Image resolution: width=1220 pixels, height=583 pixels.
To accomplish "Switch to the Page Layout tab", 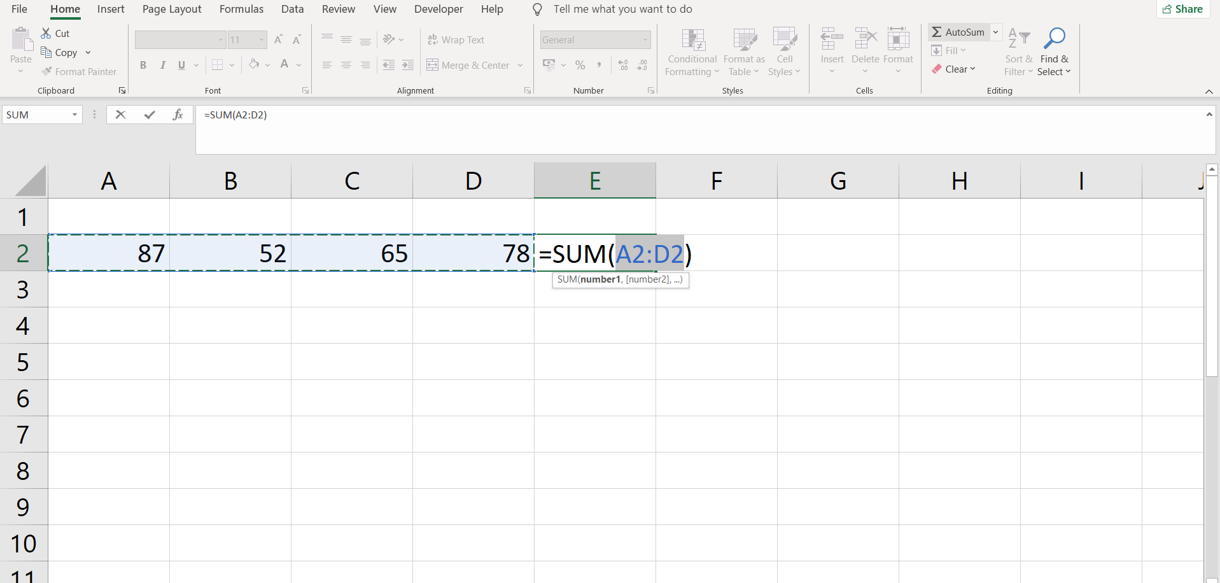I will pyautogui.click(x=172, y=9).
